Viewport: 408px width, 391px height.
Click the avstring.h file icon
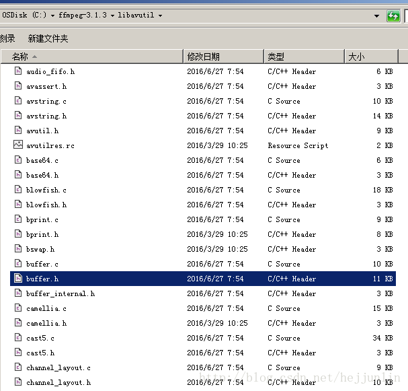pyautogui.click(x=18, y=115)
